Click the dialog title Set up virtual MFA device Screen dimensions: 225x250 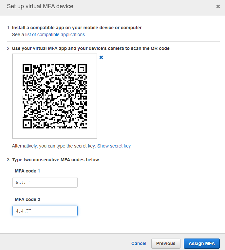pos(40,6)
